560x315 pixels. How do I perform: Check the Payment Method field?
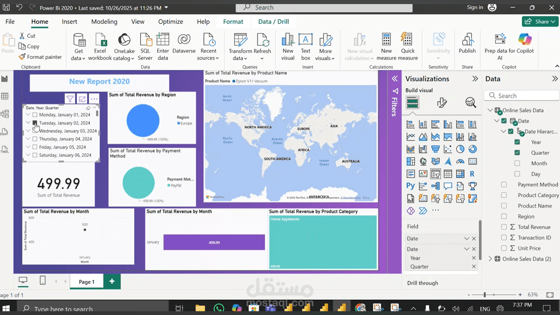click(x=504, y=184)
